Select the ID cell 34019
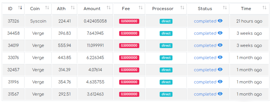The height and width of the screenshot is (102, 273). [x=13, y=45]
